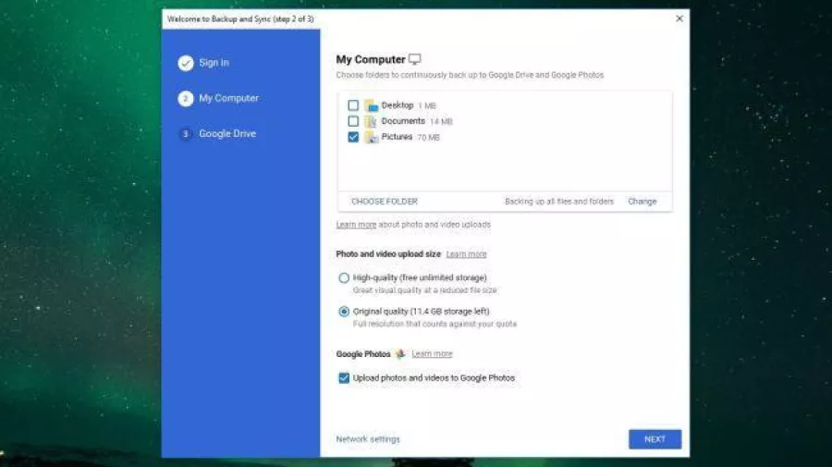This screenshot has width=832, height=467.
Task: Click CHOOSE FOLDER button
Action: 385,202
